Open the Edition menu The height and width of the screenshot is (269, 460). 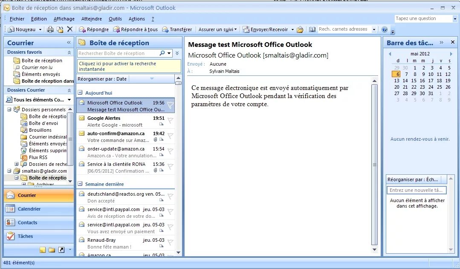[x=39, y=19]
